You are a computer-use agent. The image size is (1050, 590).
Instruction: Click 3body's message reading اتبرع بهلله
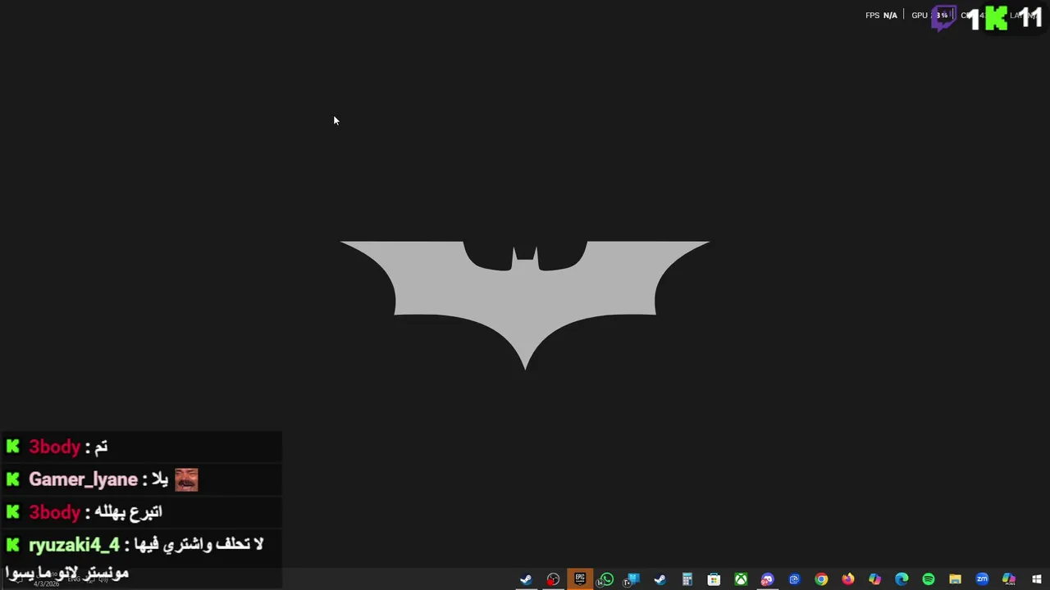coord(128,512)
